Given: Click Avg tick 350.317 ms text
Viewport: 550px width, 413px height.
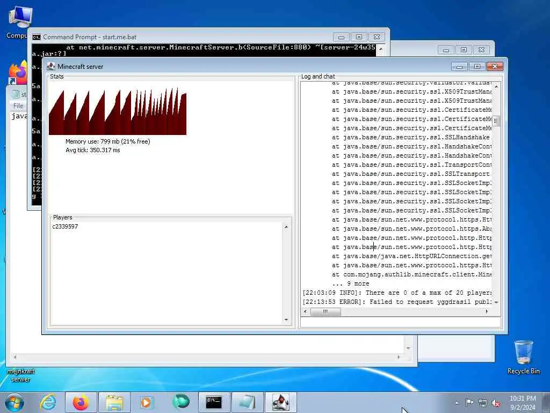Looking at the screenshot, I should coord(92,150).
